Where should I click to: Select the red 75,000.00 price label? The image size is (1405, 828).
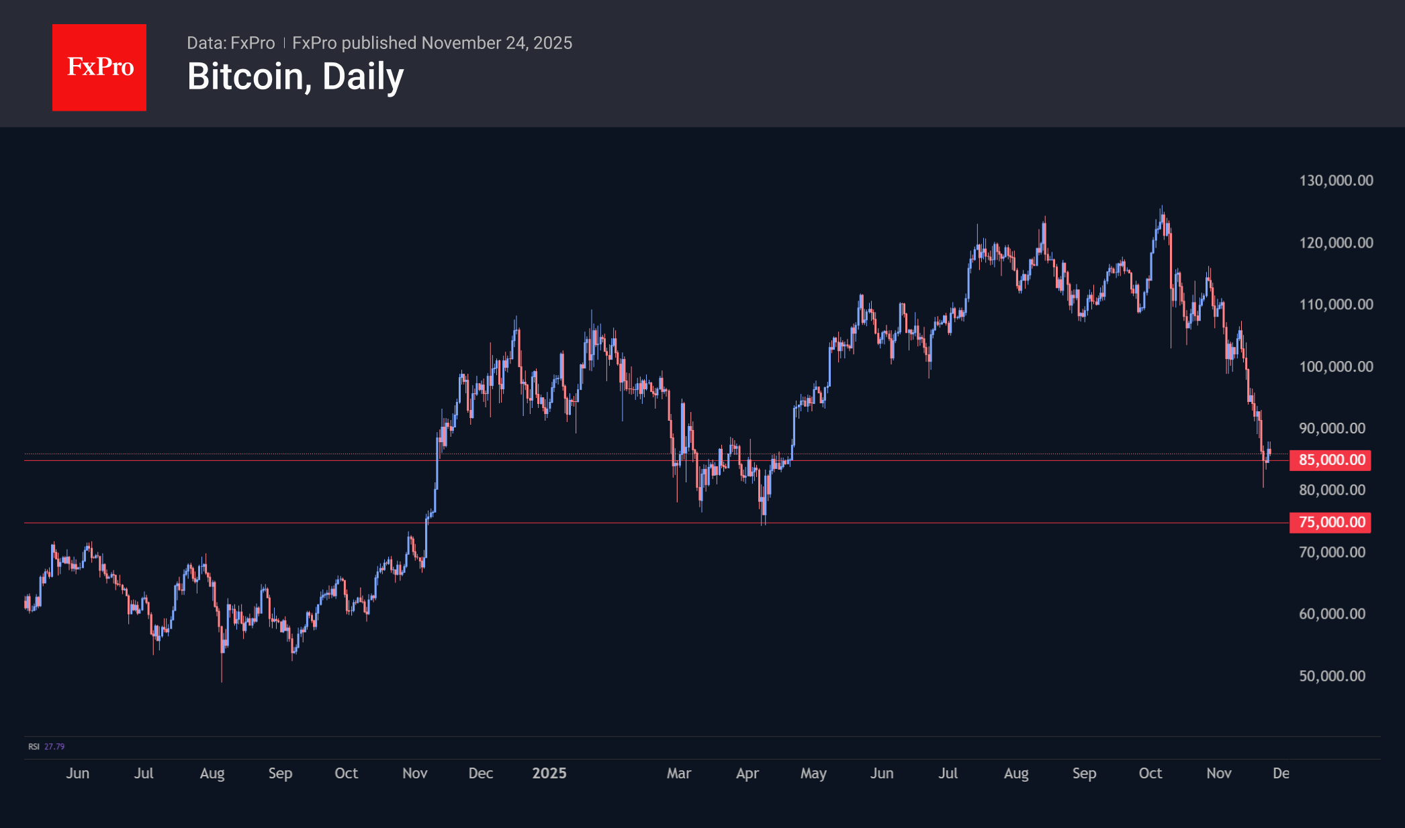coord(1330,523)
